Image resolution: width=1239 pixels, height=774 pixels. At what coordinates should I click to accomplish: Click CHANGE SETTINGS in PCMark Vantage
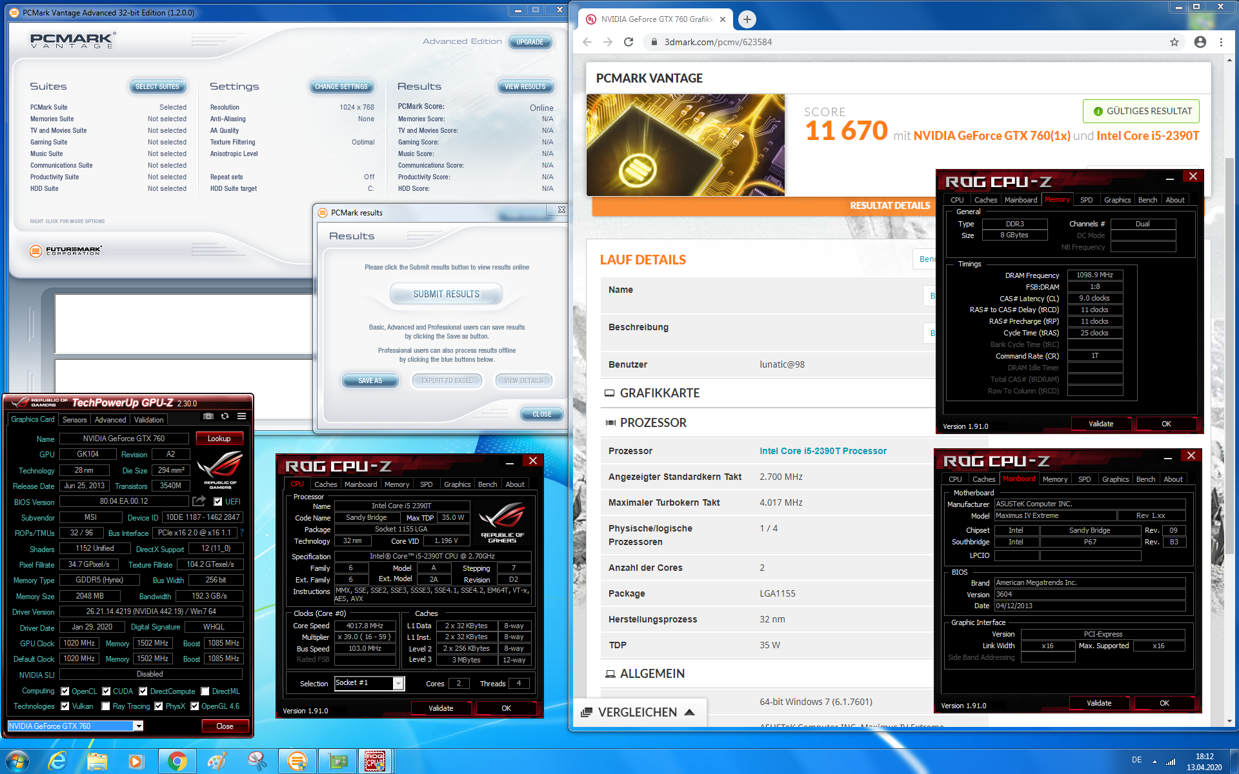coord(341,86)
